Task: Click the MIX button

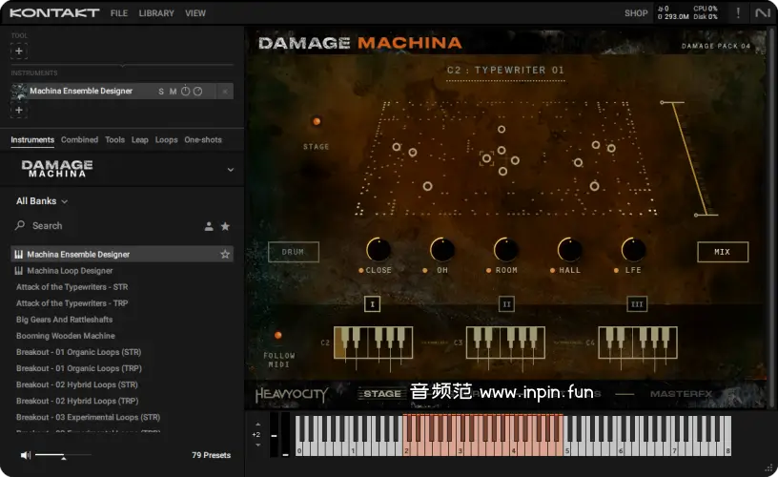Action: 723,252
